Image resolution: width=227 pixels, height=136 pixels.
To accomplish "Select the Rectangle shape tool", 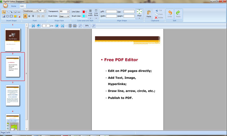I will [11, 16].
